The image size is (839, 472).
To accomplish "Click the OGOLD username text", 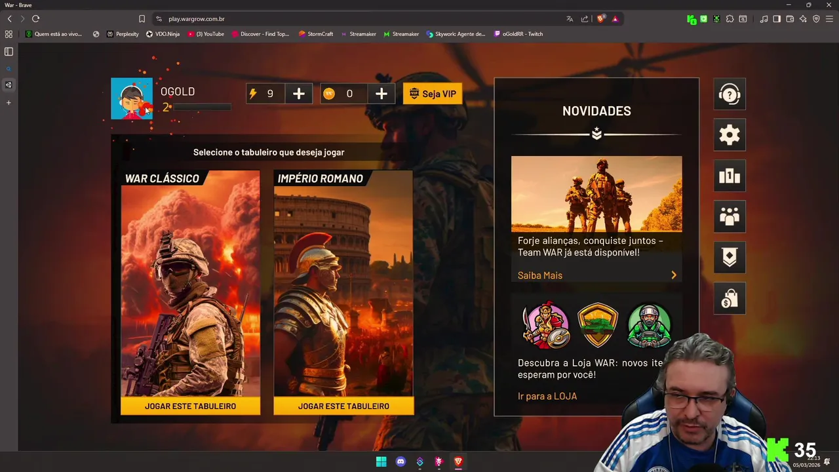I will coord(178,92).
